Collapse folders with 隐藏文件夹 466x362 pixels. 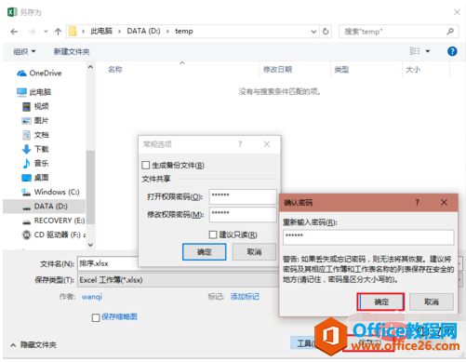[33, 345]
